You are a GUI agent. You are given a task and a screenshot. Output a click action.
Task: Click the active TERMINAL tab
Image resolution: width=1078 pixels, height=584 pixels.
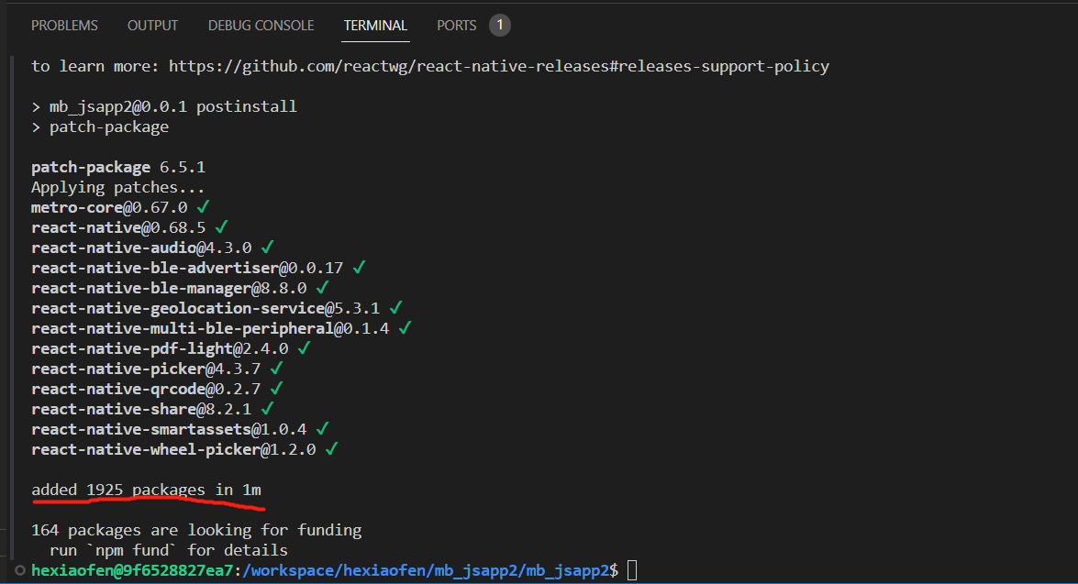[x=375, y=26]
